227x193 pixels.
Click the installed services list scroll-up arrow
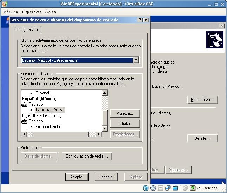point(104,93)
